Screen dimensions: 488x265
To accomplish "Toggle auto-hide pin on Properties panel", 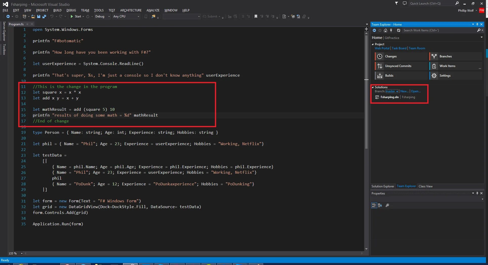I will [477, 193].
